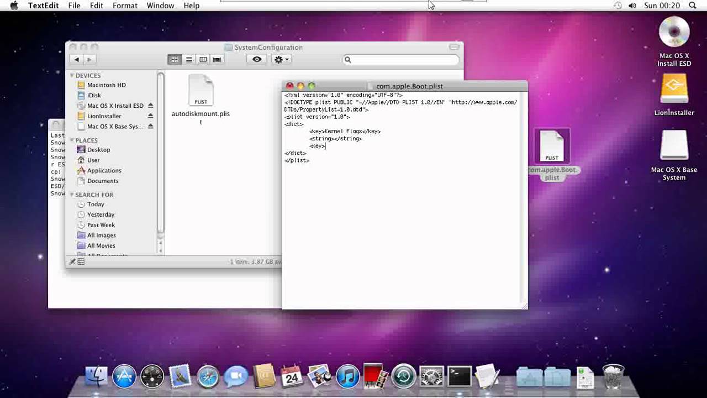Eject the LionInstaller volume
This screenshot has height=398, width=707.
point(150,116)
